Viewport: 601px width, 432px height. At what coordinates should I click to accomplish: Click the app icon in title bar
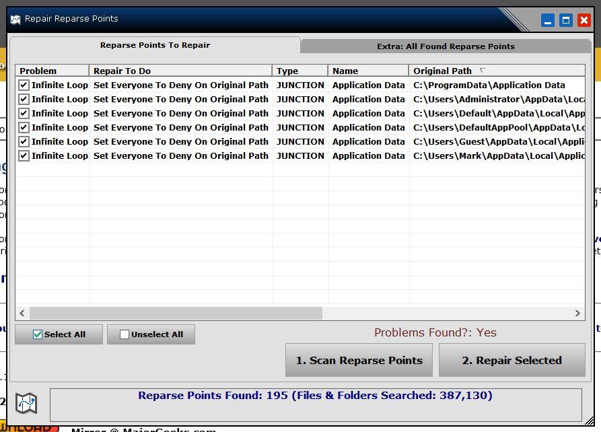15,19
